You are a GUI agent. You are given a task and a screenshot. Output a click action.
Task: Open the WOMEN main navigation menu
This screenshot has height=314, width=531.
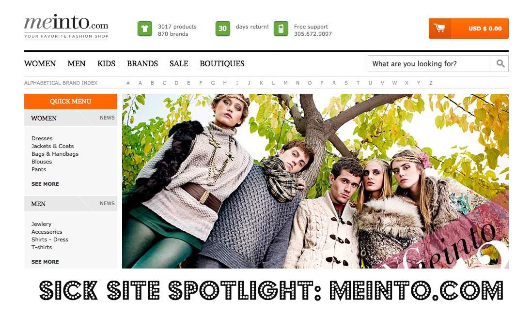coord(40,63)
